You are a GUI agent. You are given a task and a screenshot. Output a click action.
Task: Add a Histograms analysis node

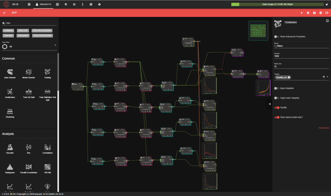click(x=10, y=169)
